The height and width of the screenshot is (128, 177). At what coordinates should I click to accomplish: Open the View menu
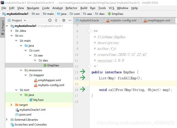(x=21, y=8)
